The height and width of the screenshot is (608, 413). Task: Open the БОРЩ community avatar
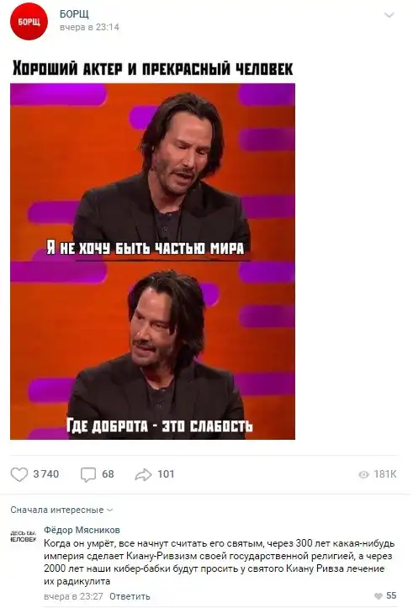(29, 21)
